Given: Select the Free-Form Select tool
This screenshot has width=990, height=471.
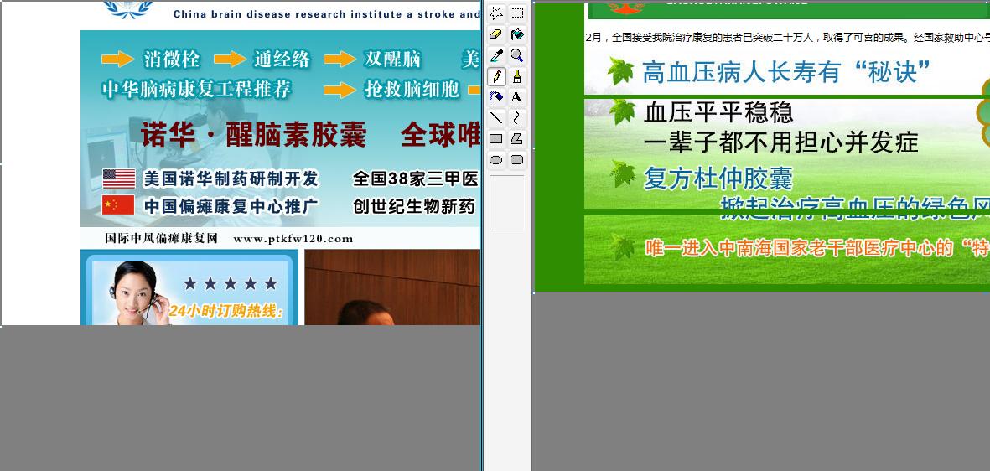Looking at the screenshot, I should pyautogui.click(x=496, y=13).
